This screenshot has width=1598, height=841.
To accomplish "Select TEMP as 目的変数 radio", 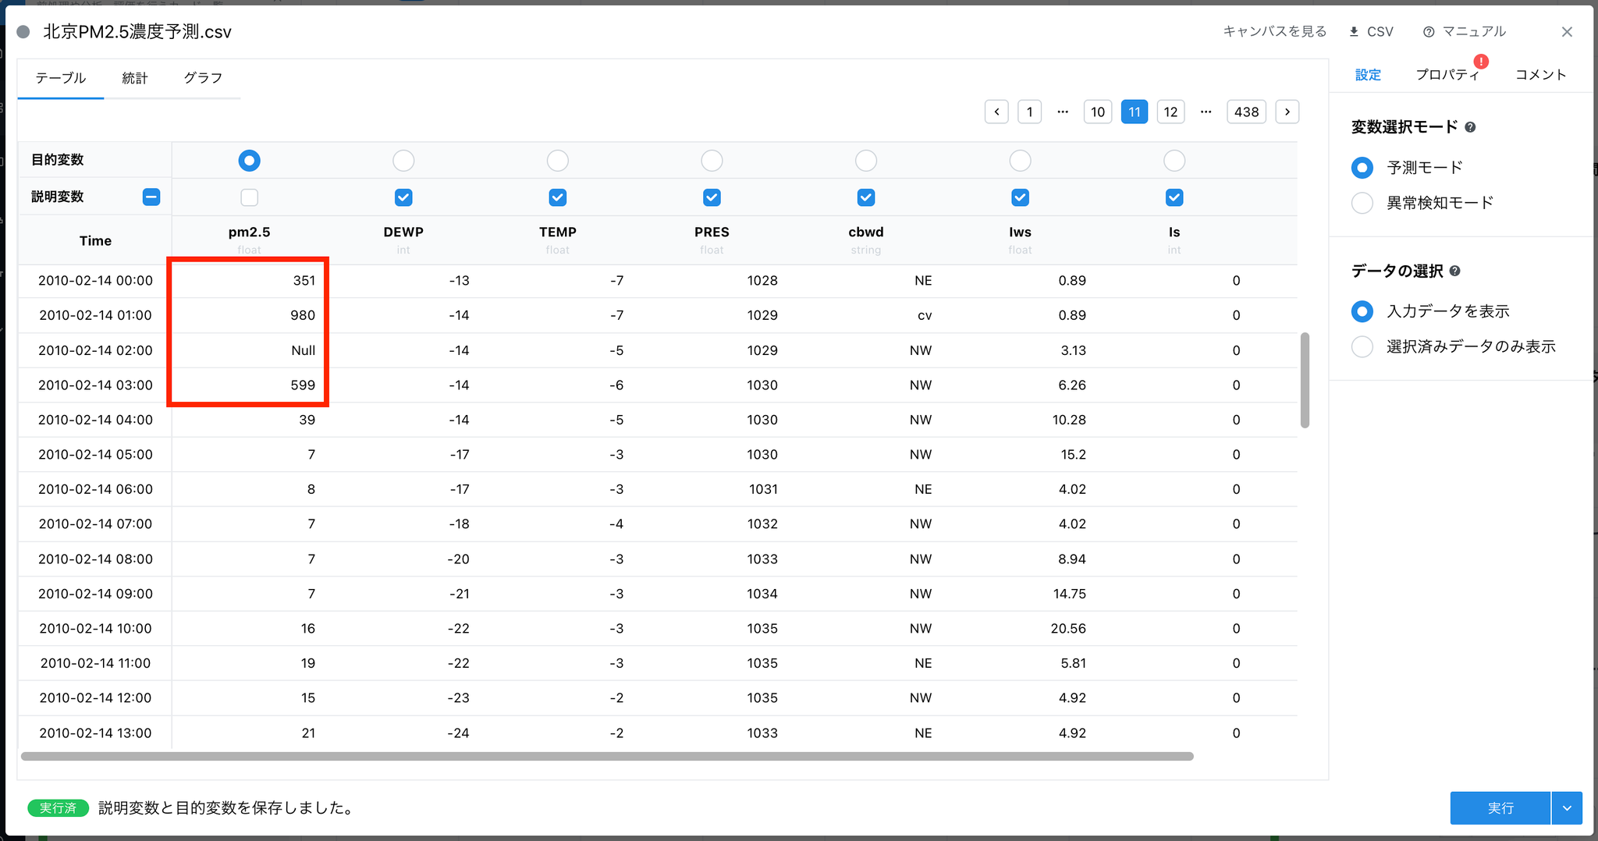I will pyautogui.click(x=558, y=161).
